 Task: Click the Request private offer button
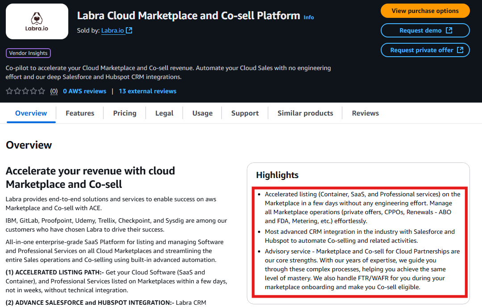pyautogui.click(x=425, y=50)
